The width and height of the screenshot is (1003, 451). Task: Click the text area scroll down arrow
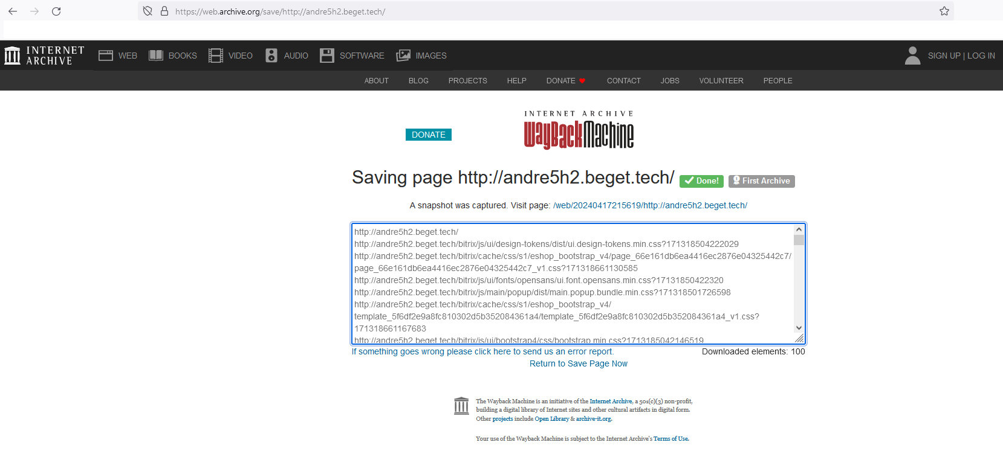[799, 328]
